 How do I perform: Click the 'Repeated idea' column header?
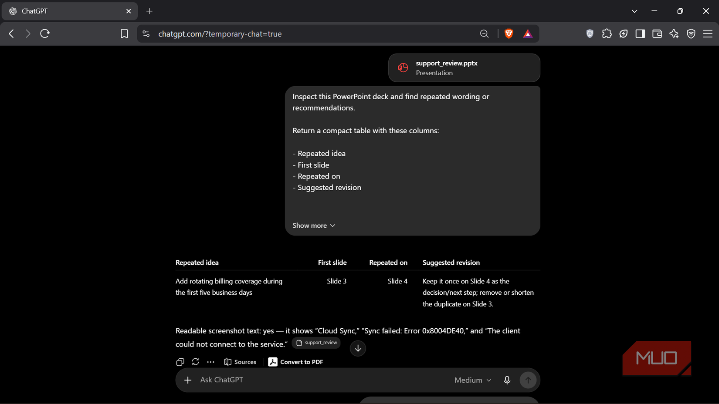(x=197, y=263)
